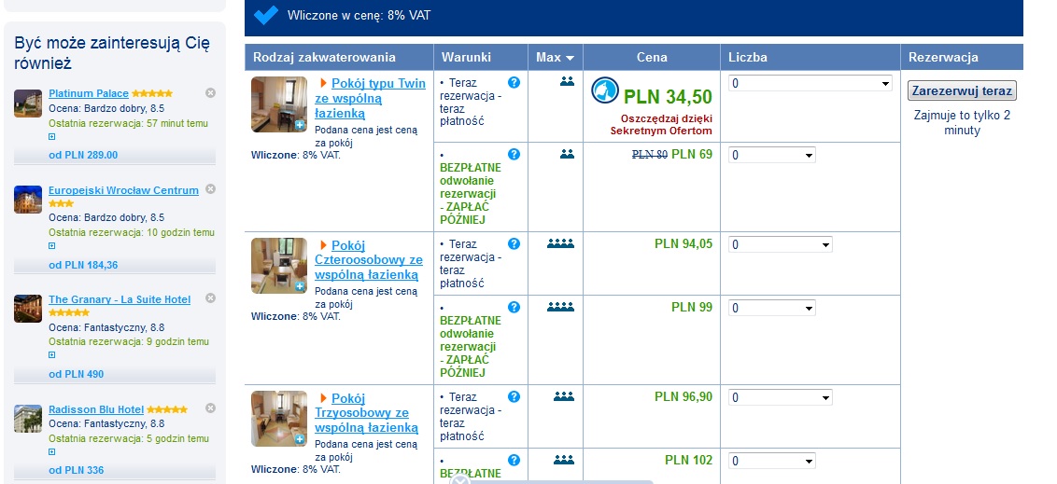This screenshot has height=484, width=1057.
Task: Open Pokój typu Twin ze wspólną łazienką link
Action: (370, 98)
